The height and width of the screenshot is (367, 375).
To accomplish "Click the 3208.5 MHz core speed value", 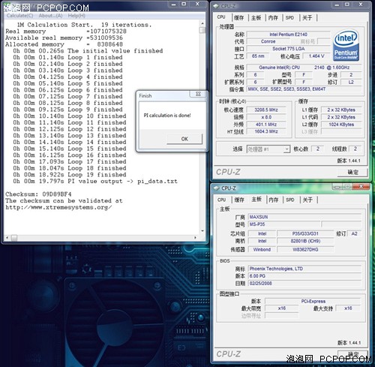I will 266,110.
